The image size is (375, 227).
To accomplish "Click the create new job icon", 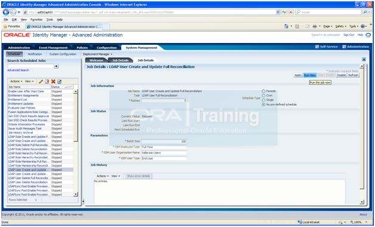I will pyautogui.click(x=47, y=82).
